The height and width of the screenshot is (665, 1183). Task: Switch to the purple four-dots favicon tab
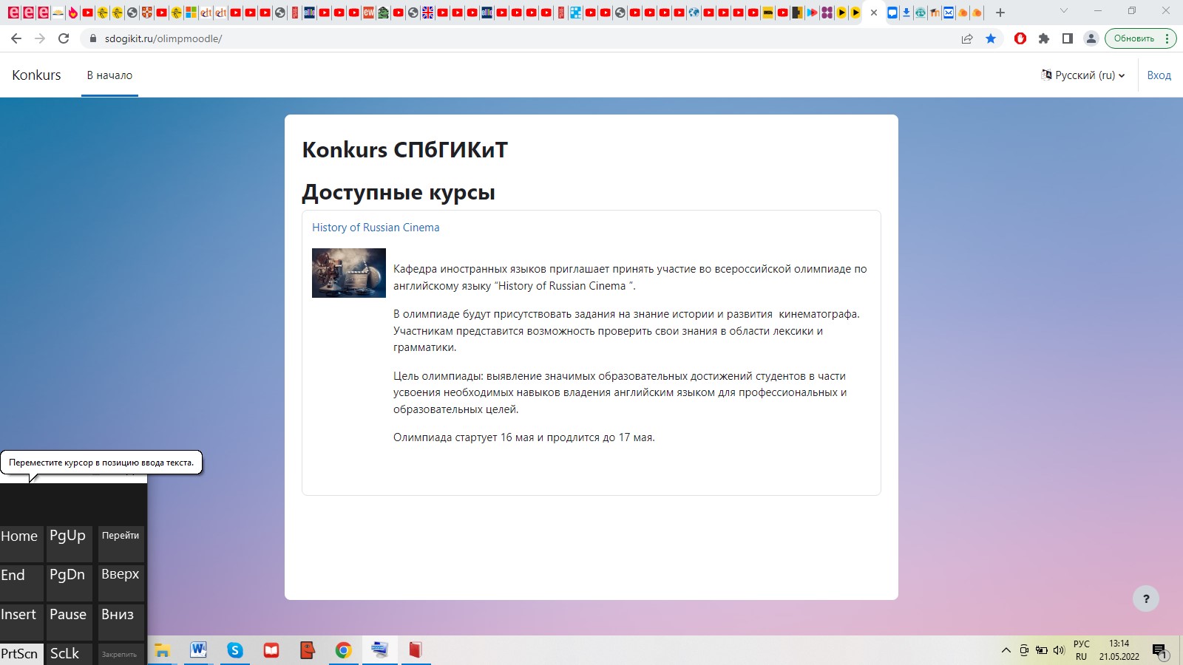pos(827,13)
